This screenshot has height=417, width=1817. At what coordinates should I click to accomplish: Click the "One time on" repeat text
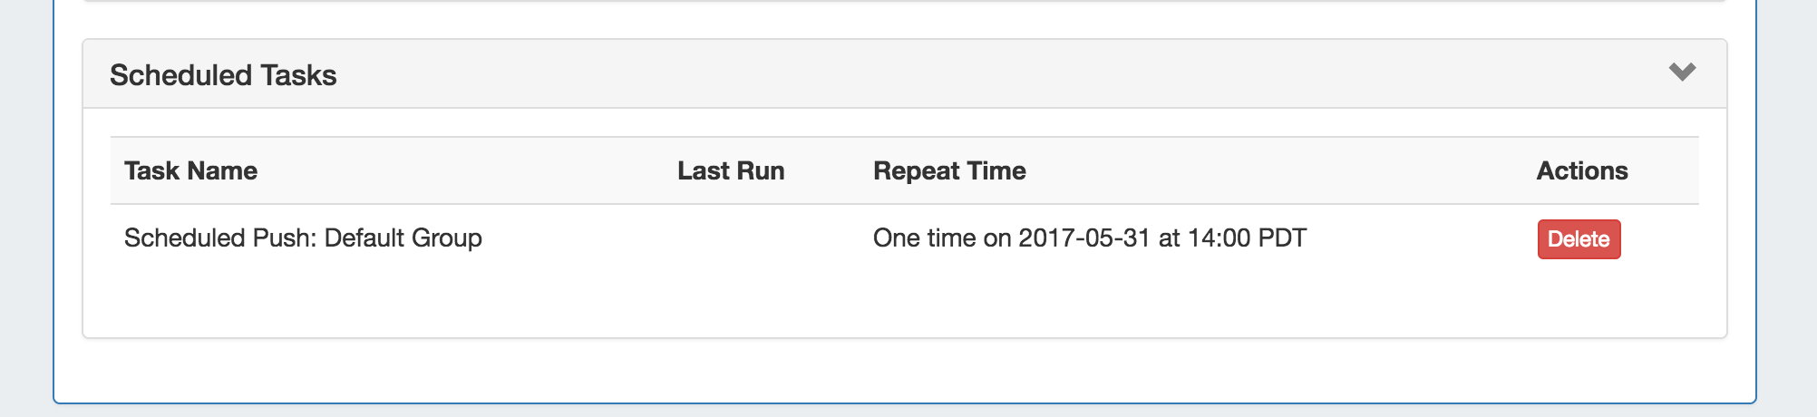(x=941, y=238)
